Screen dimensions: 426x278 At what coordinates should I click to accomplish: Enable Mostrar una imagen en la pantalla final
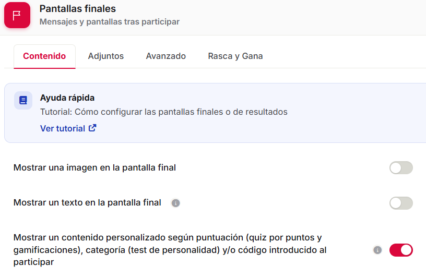401,168
